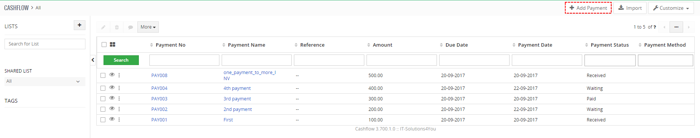Viewport: 700px width, 138px height.
Task: Toggle the eye icon for PAY008
Action: 112,74
